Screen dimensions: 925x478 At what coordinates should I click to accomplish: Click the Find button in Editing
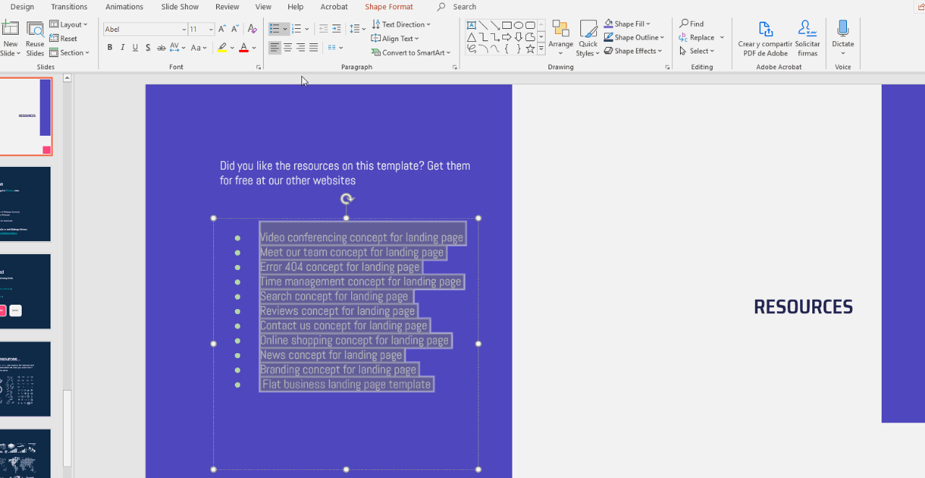692,24
